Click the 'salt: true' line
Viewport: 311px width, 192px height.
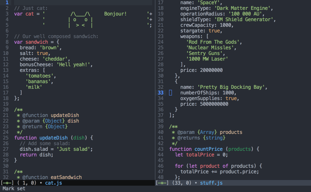pos(35,53)
